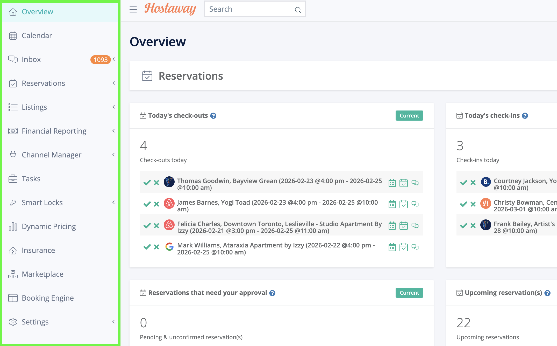Click the Financial Reporting money icon

(x=13, y=131)
